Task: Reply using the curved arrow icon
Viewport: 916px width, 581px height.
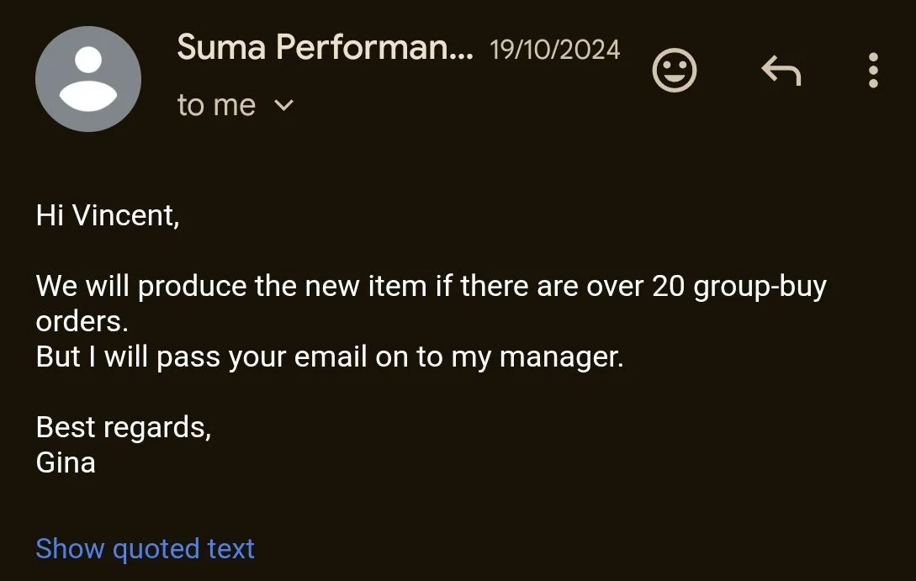Action: (x=781, y=71)
